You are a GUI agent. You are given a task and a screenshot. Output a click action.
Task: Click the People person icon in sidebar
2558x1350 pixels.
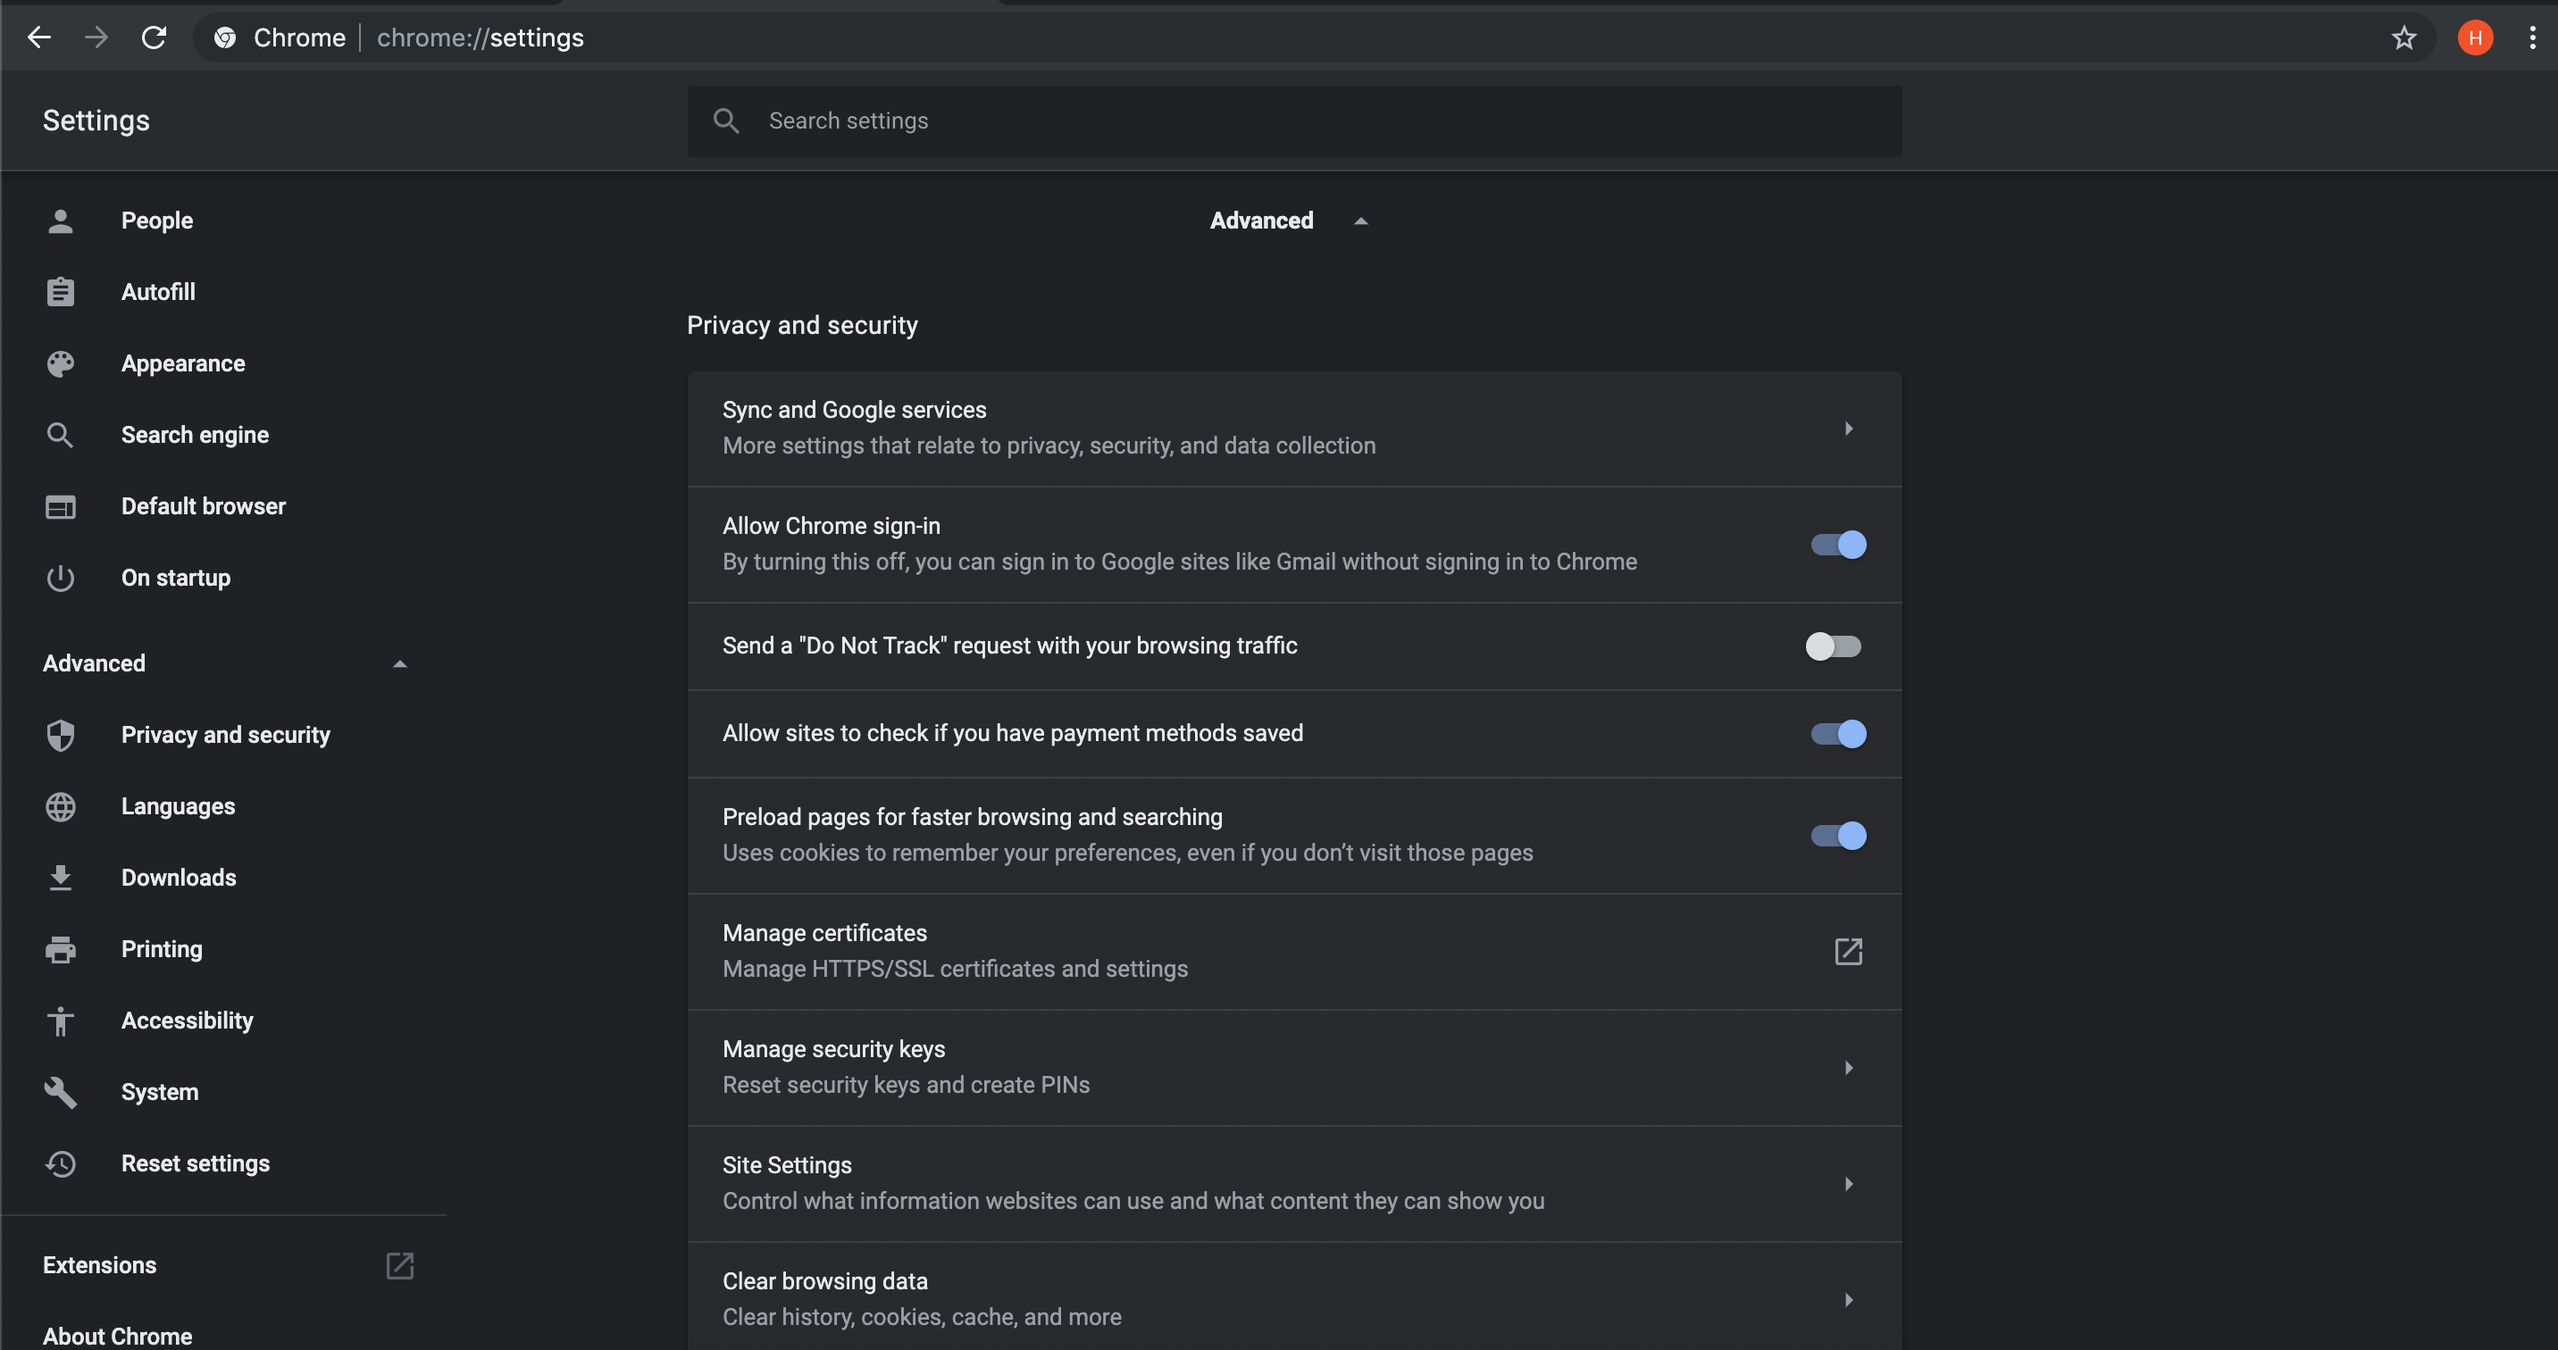(x=61, y=221)
